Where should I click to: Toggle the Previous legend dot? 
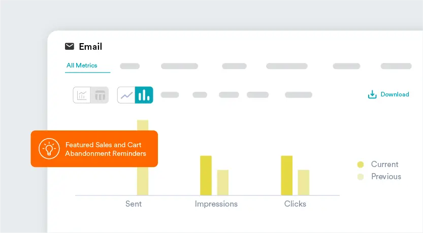click(361, 177)
